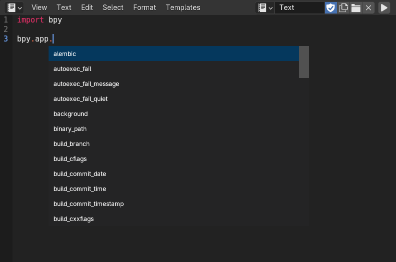Image resolution: width=396 pixels, height=262 pixels.
Task: Choose alembic autocomplete suggestion
Action: click(x=174, y=53)
